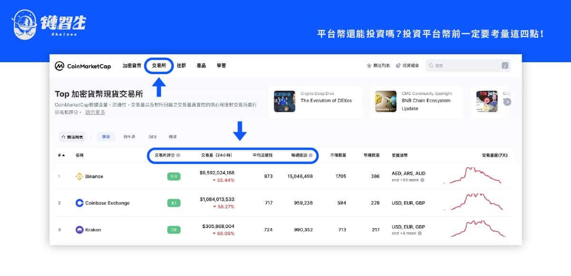Viewport: 571px width, 276px height.
Task: Sort by the 交易所評分 column header
Action: (x=165, y=155)
